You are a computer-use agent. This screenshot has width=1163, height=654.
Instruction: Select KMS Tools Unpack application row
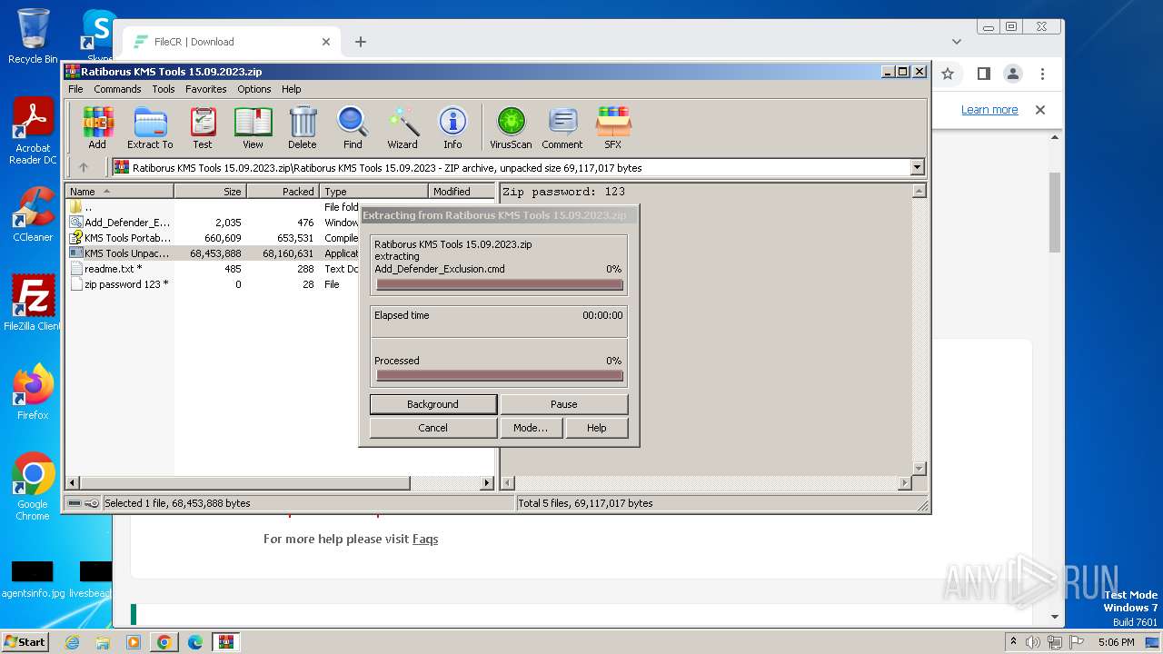[x=280, y=253]
